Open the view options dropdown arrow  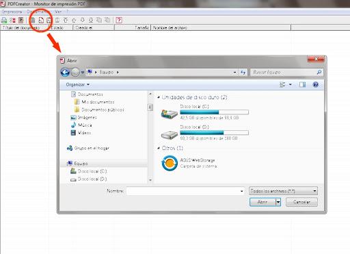(x=291, y=85)
